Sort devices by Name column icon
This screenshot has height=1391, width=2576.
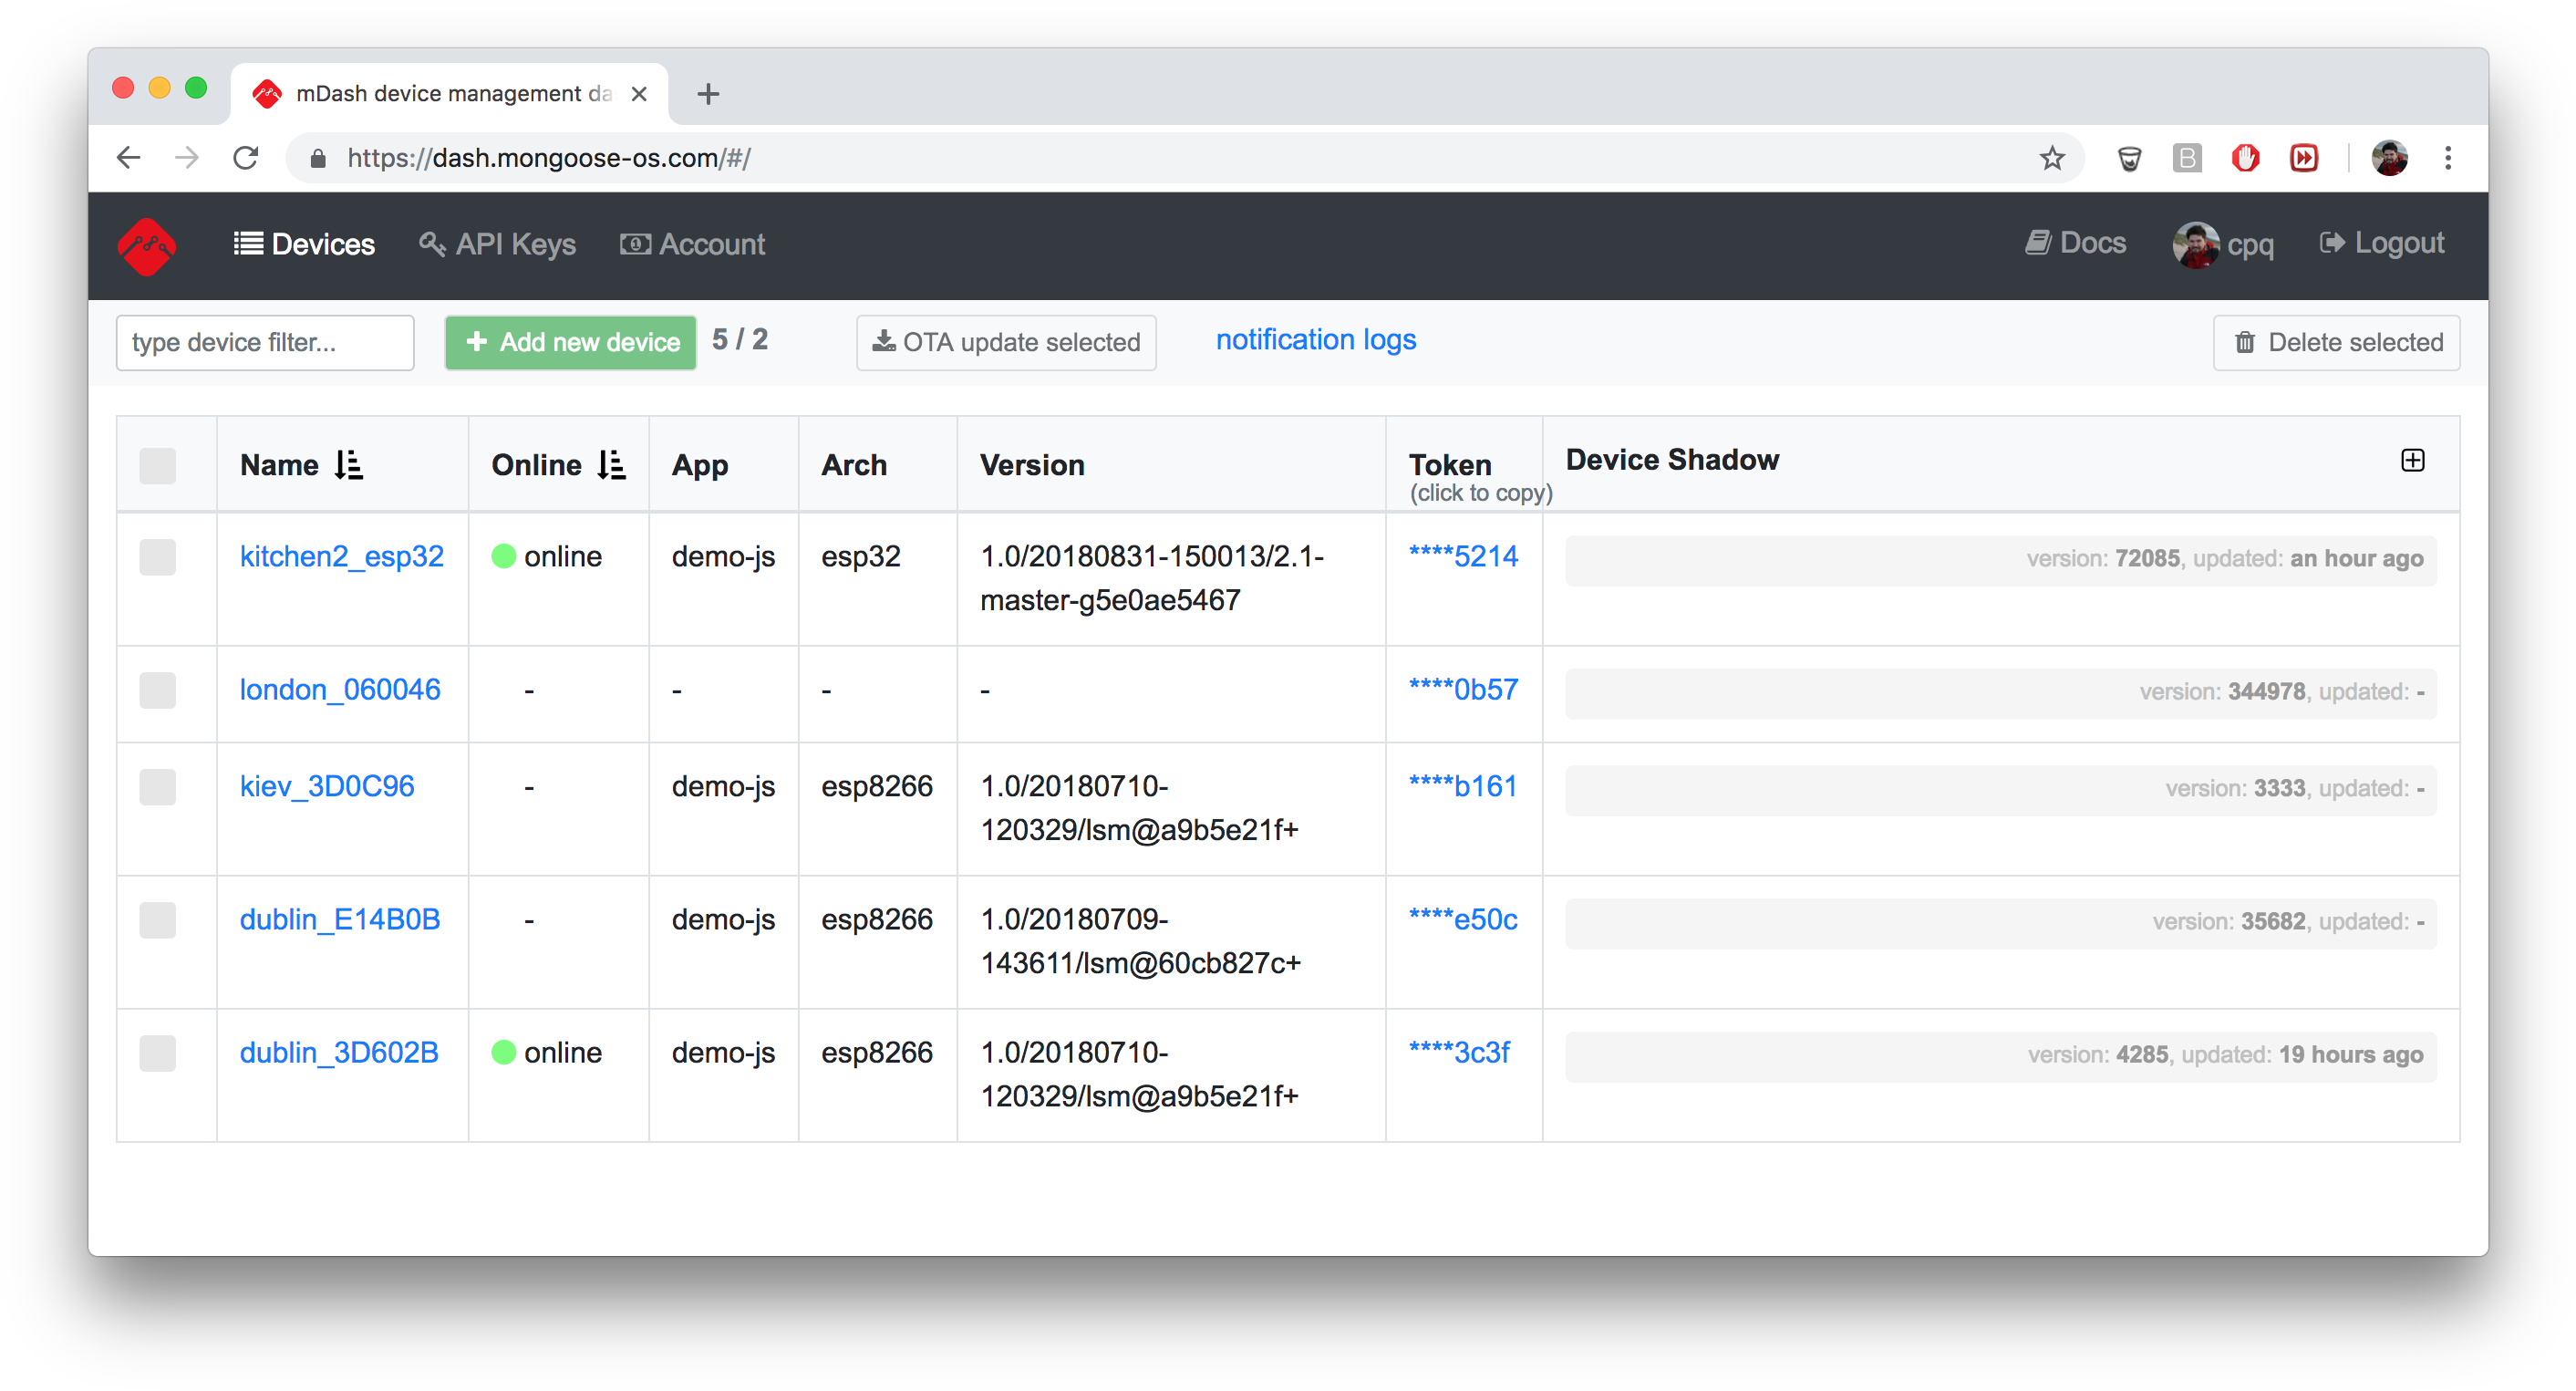[x=348, y=465]
